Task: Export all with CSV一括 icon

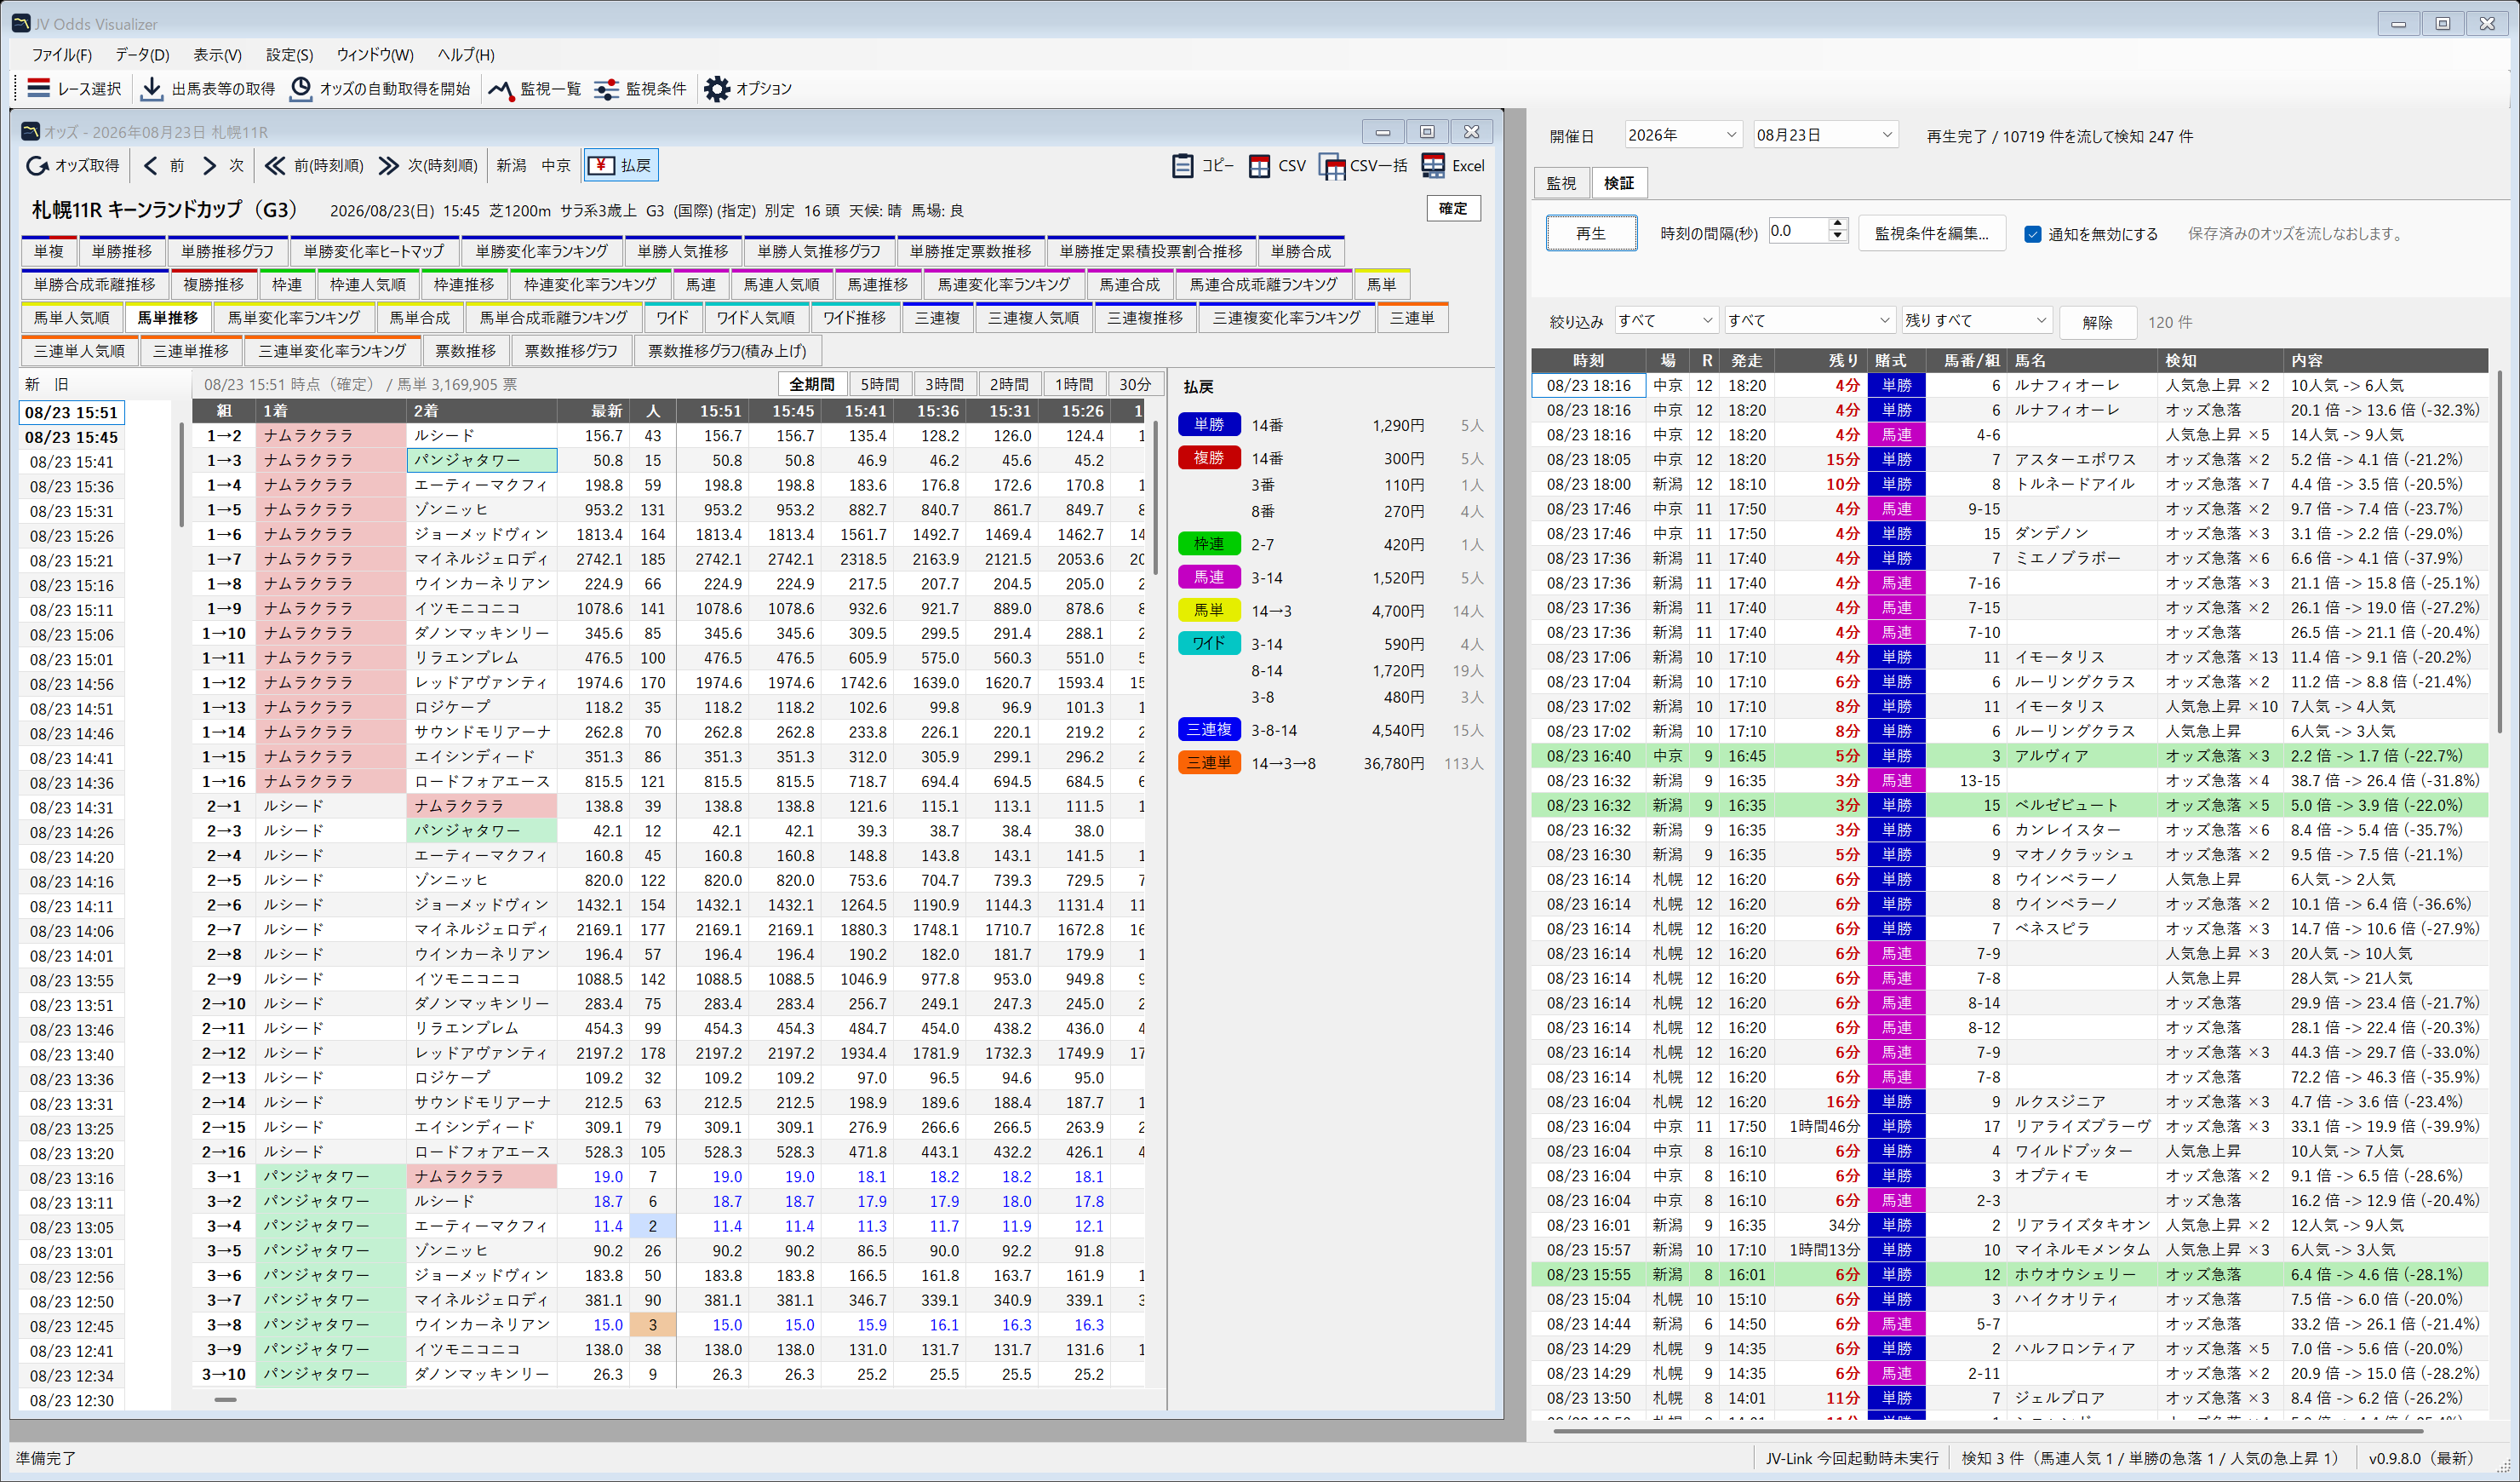Action: (x=1331, y=166)
